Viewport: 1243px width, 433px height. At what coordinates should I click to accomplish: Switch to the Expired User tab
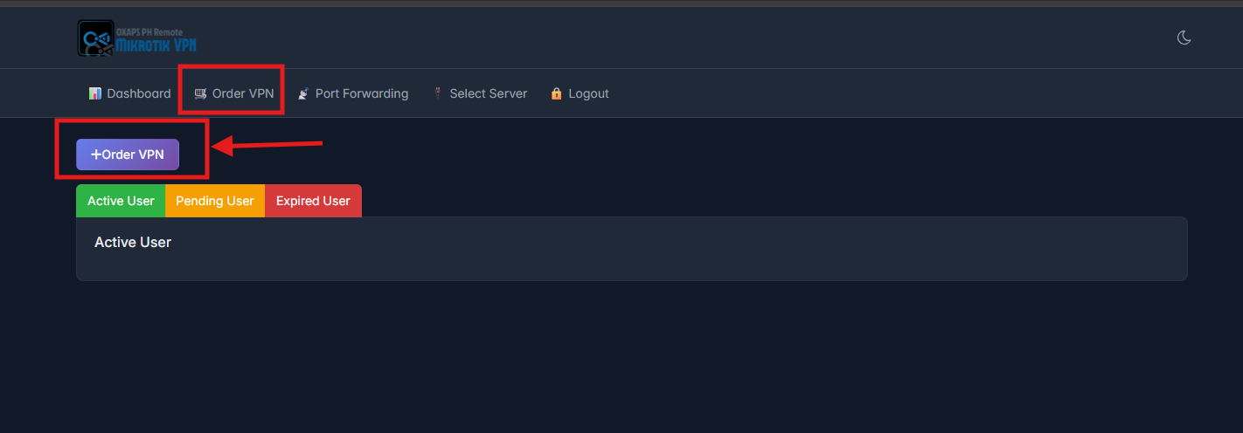[313, 201]
